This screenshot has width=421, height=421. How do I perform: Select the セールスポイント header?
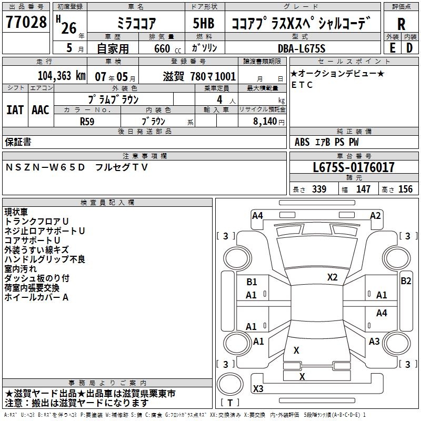tap(354, 61)
